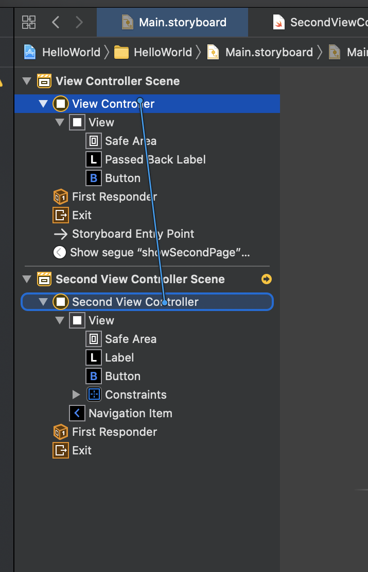Collapse the View Controller Scene disclosure triangle
This screenshot has width=368, height=572.
pos(27,81)
